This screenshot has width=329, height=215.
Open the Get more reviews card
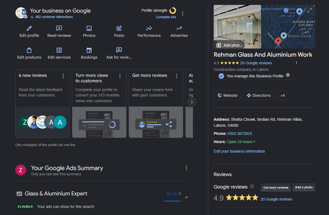(156, 104)
